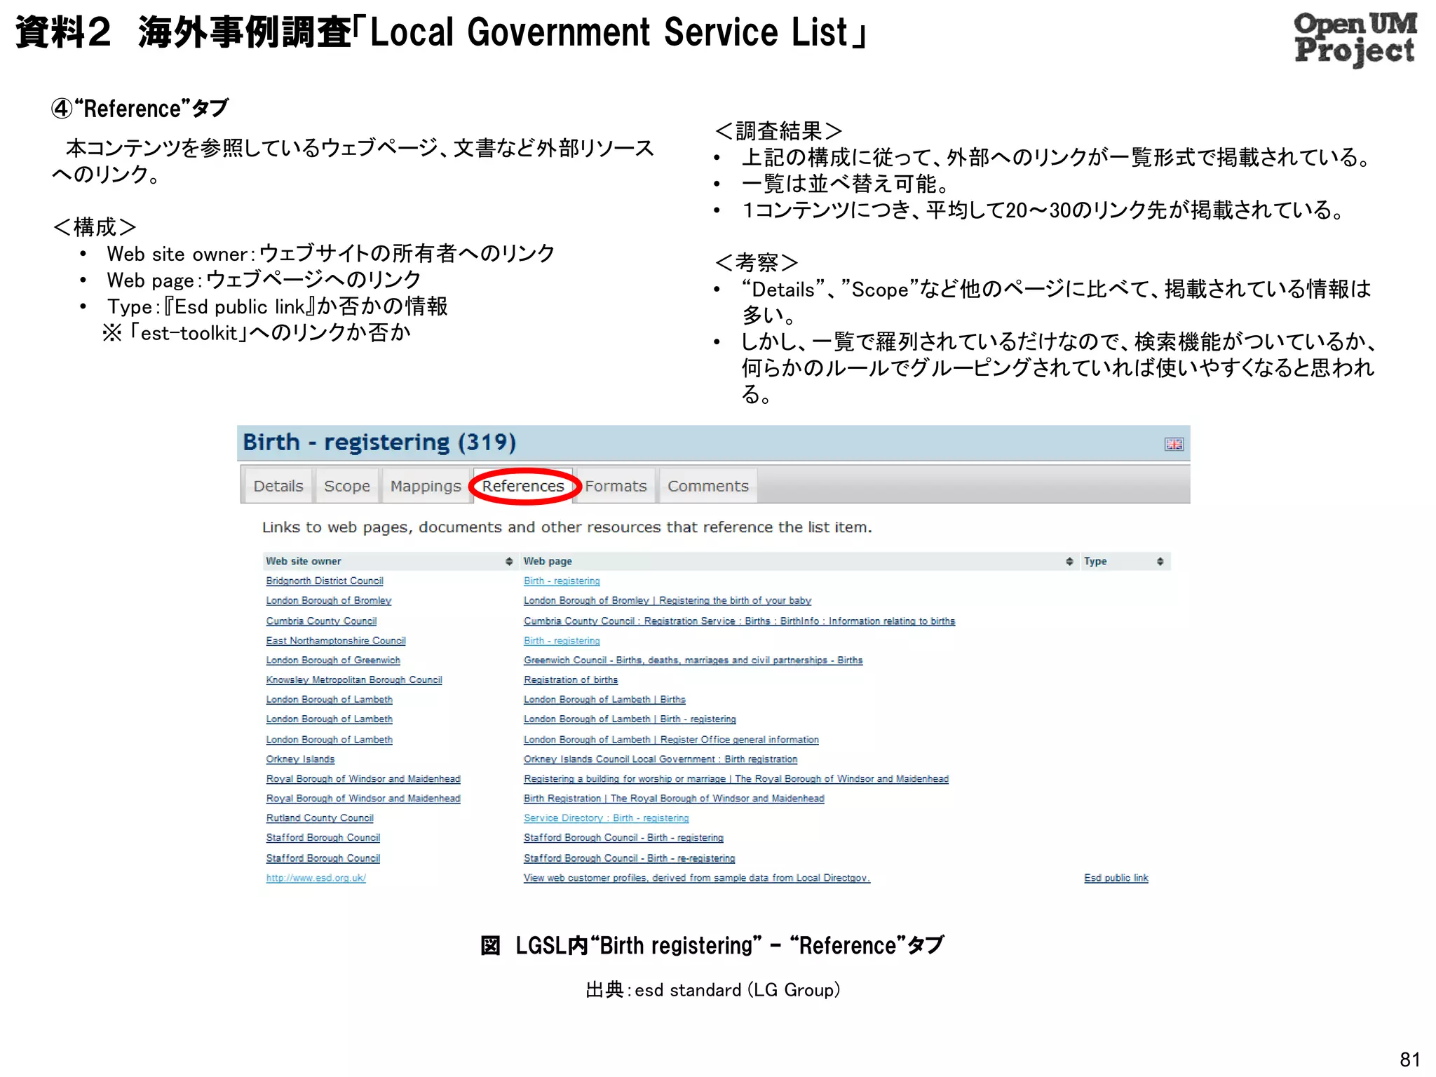This screenshot has height=1077, width=1436.
Task: Switch to the Formats tab
Action: tap(616, 486)
